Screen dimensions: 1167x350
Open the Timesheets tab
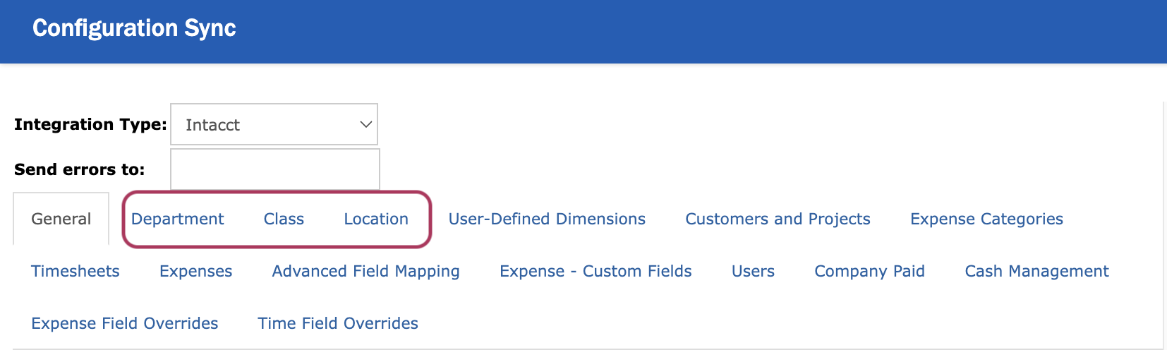[75, 272]
